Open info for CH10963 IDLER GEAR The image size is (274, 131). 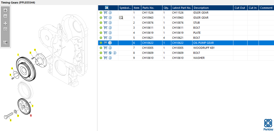point(110,18)
